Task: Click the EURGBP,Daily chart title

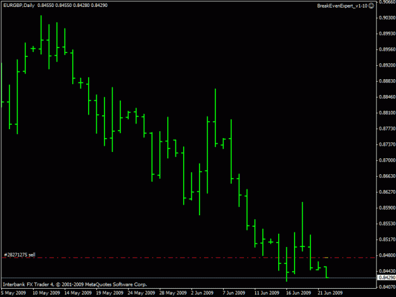Action: [19, 5]
